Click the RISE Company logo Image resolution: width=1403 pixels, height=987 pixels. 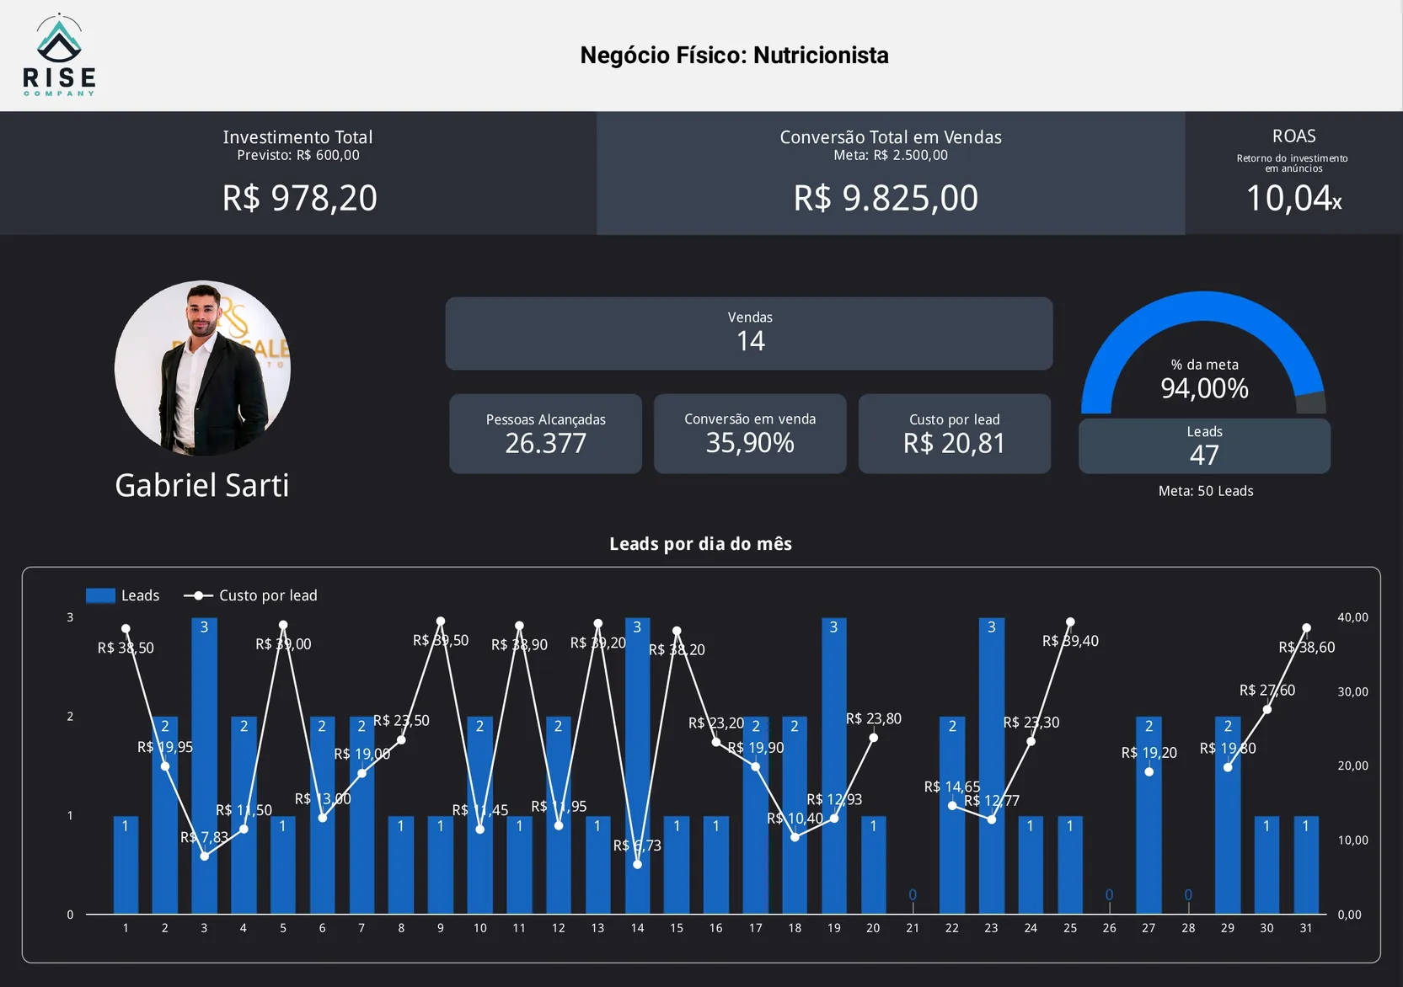[x=59, y=52]
